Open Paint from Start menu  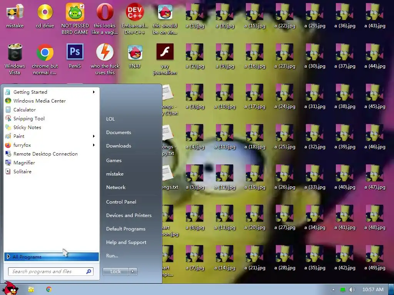(51, 136)
